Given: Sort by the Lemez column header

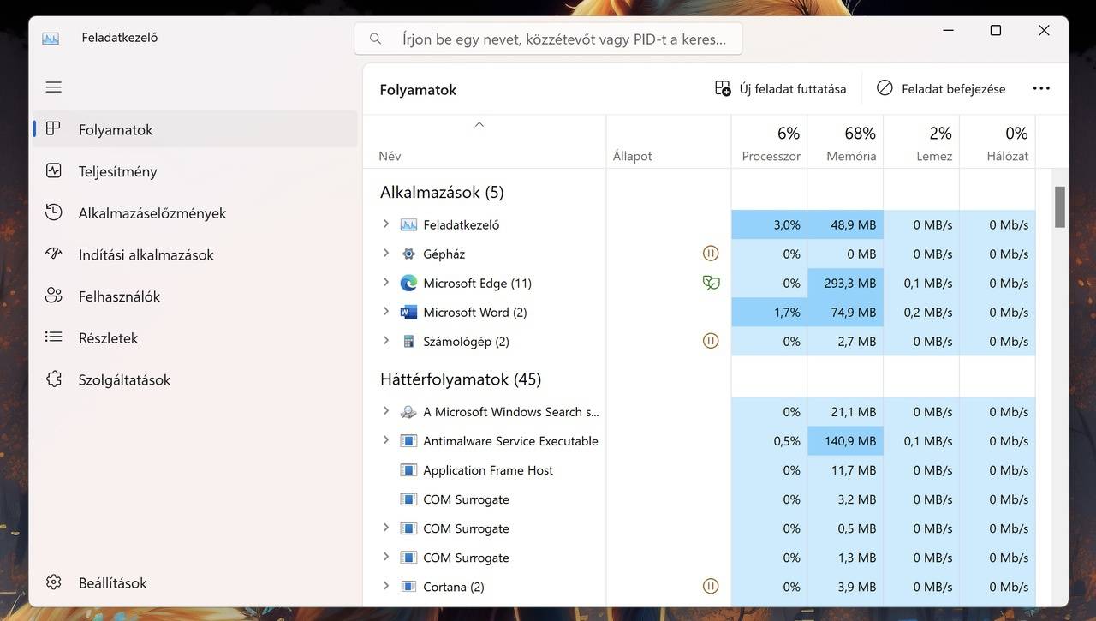Looking at the screenshot, I should point(921,142).
